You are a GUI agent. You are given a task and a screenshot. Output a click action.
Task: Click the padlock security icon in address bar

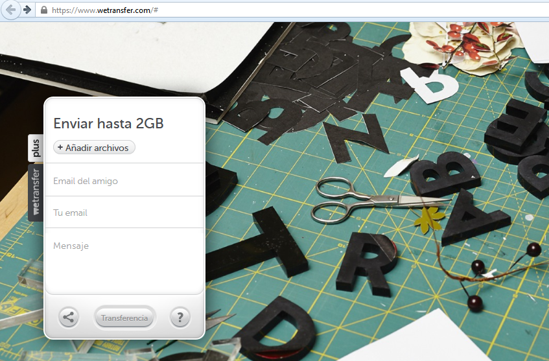(x=44, y=10)
